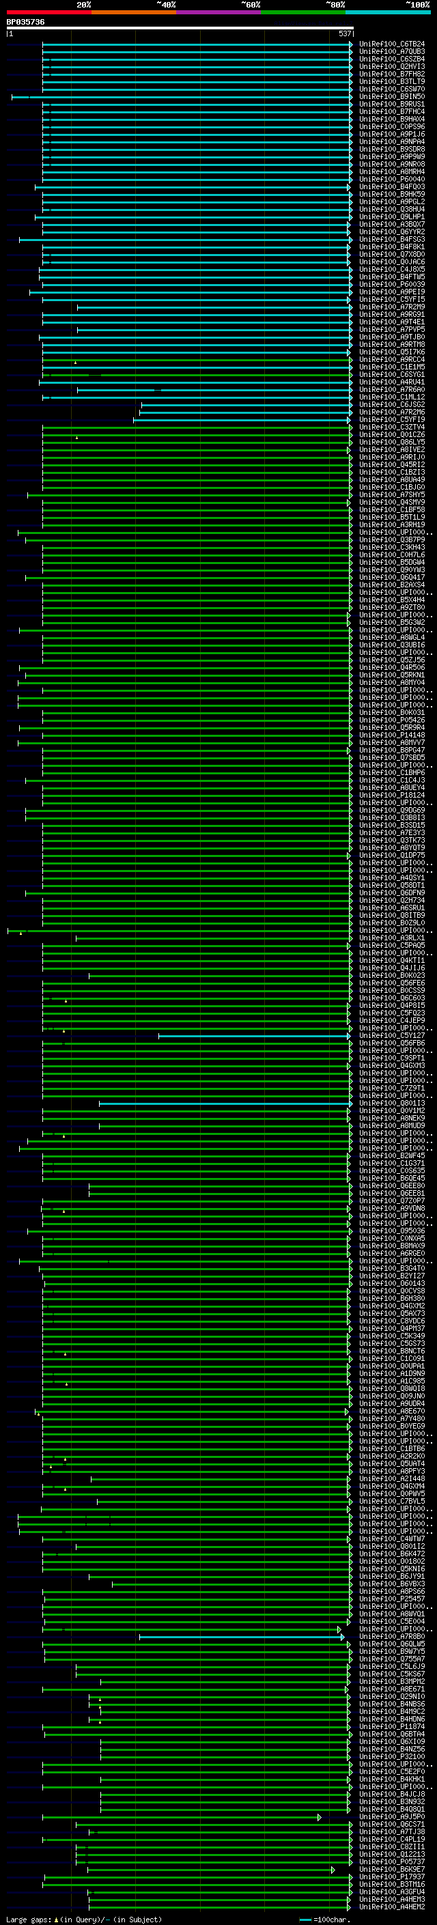Open hit UniRef100_C3ZTV4
The image size is (437, 1925).
pyautogui.click(x=392, y=427)
